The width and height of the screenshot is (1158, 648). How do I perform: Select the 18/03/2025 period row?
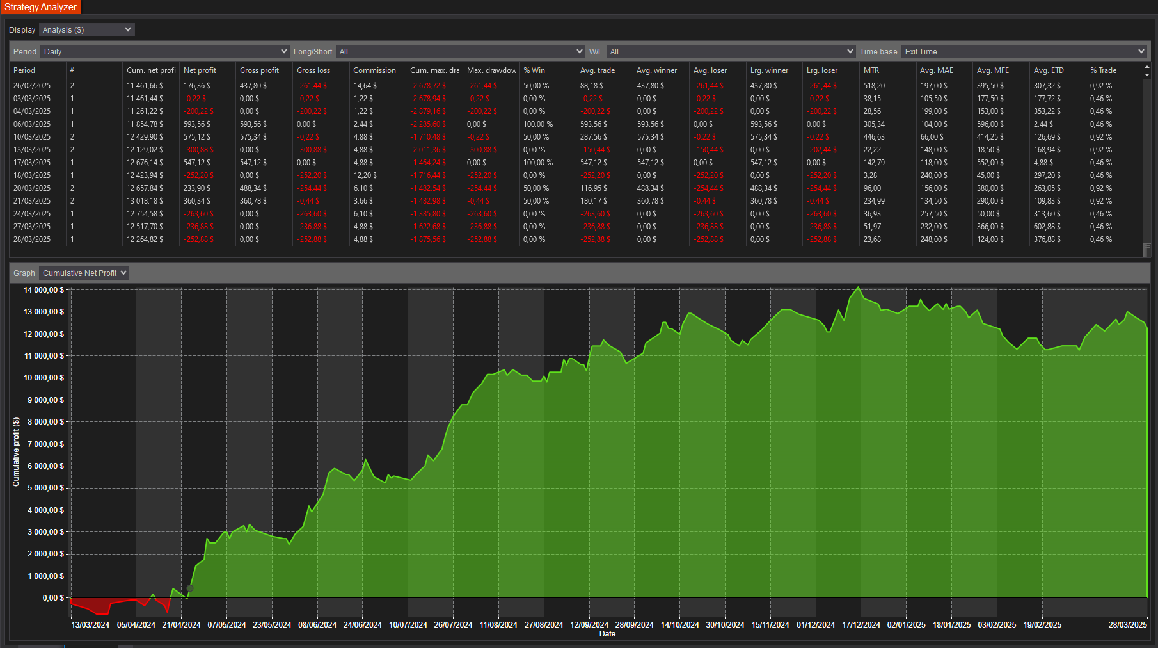(576, 175)
